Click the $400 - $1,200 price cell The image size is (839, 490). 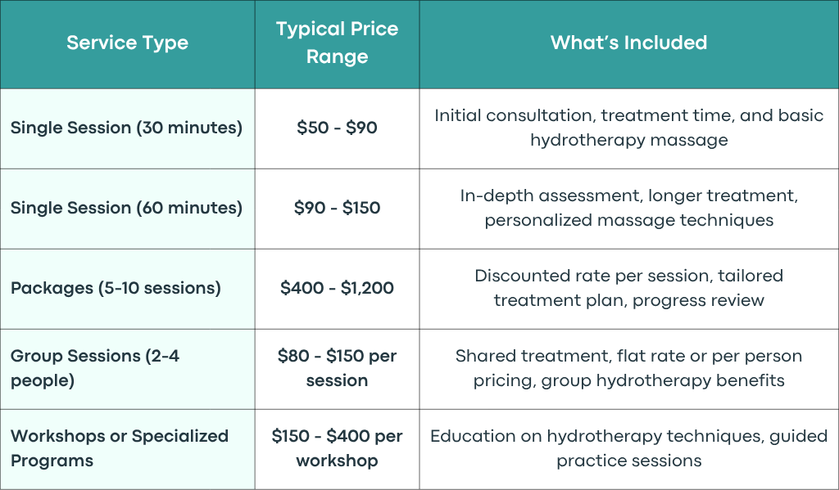(x=337, y=288)
